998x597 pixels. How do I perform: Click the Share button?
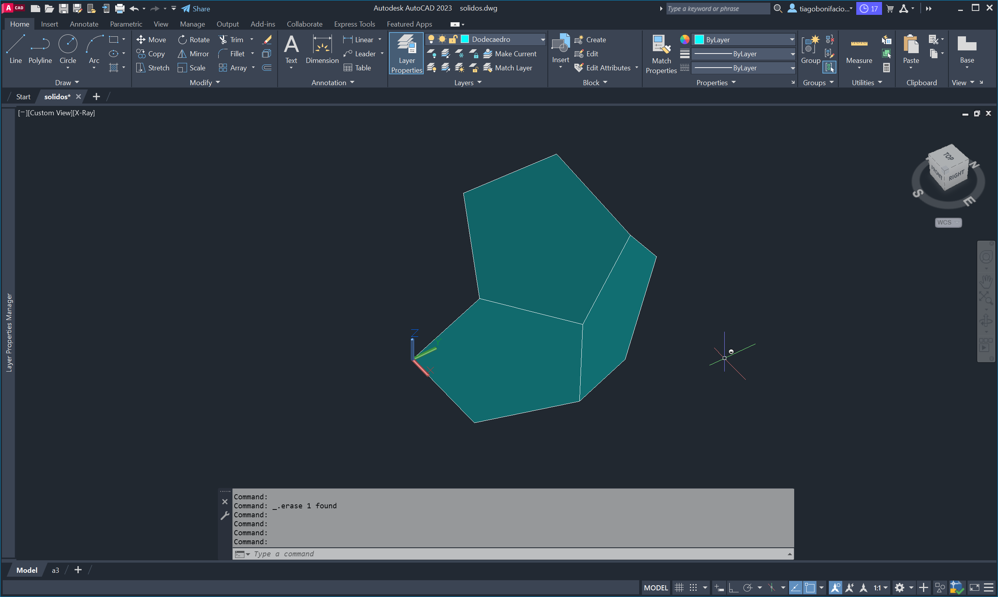(x=196, y=9)
